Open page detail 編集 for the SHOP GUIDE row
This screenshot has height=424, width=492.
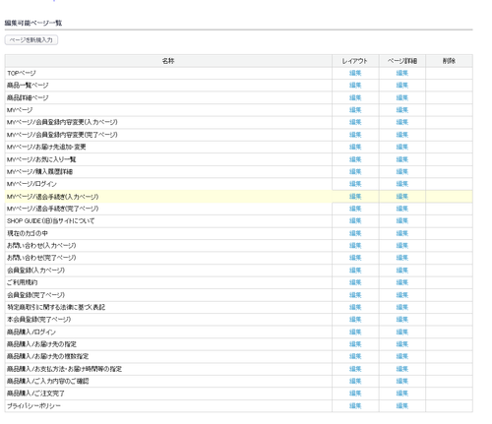[402, 221]
